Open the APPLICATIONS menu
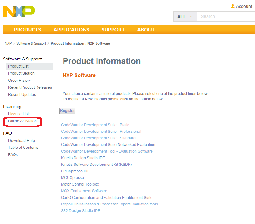This screenshot has height=224, width=255. pyautogui.click(x=71, y=30)
